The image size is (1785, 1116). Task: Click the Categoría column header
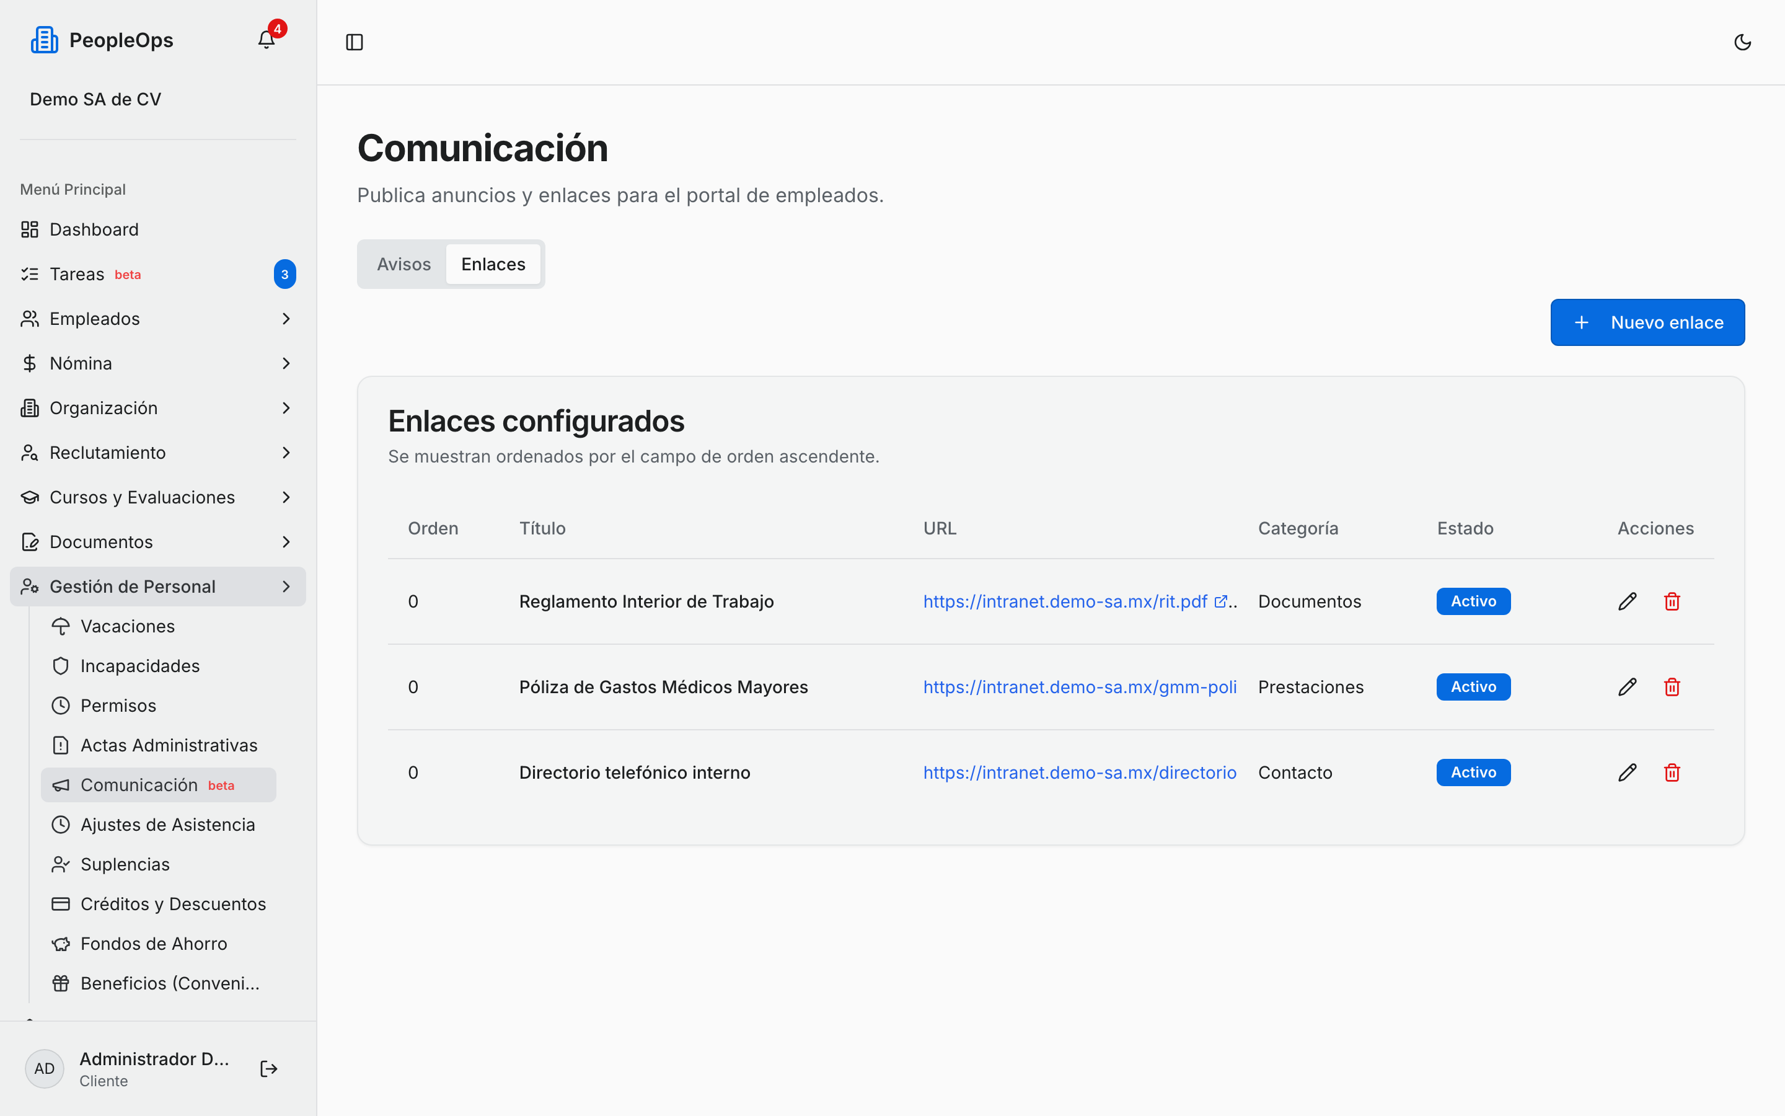[1297, 528]
